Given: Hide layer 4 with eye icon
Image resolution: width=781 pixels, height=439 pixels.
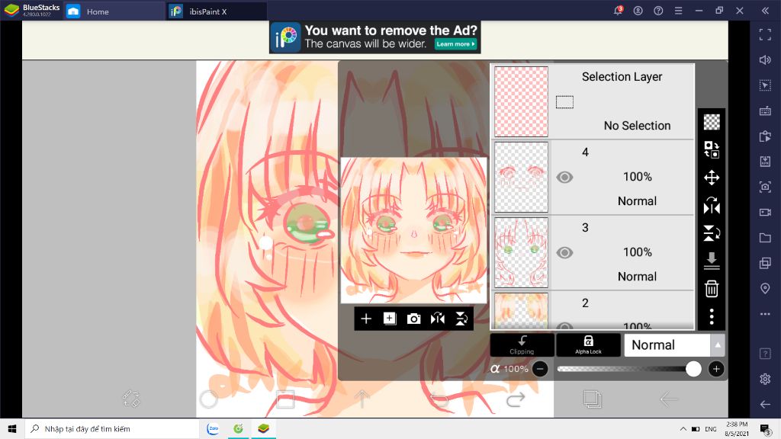Looking at the screenshot, I should [564, 177].
